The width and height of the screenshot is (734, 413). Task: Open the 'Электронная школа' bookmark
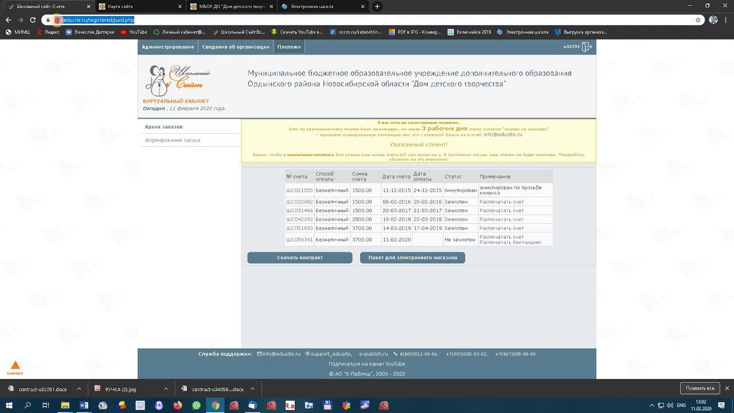pyautogui.click(x=522, y=32)
